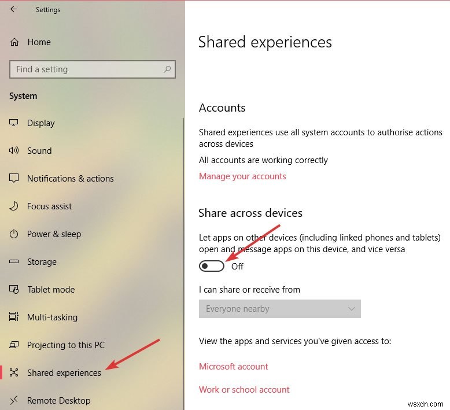Click the Display monitor icon
Viewport: 450px width, 410px height.
[13, 123]
